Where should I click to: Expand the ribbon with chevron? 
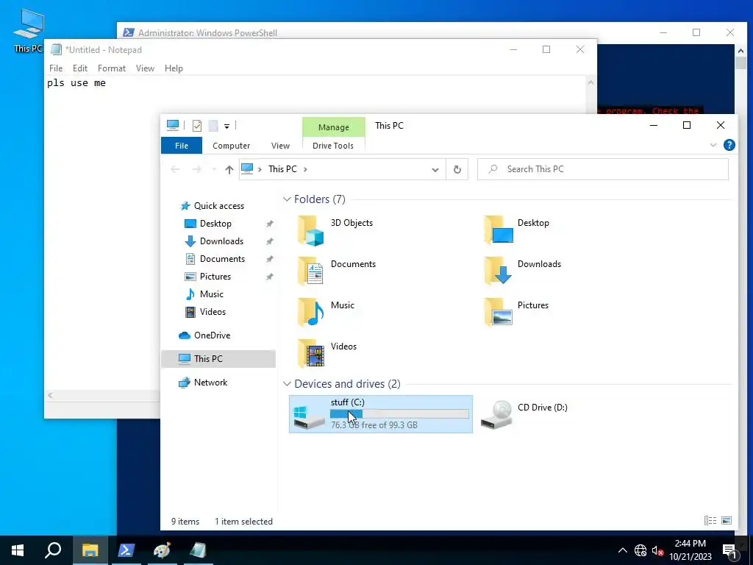click(x=713, y=145)
